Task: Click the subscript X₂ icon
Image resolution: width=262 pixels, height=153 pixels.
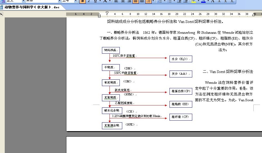Action: [232, 1]
